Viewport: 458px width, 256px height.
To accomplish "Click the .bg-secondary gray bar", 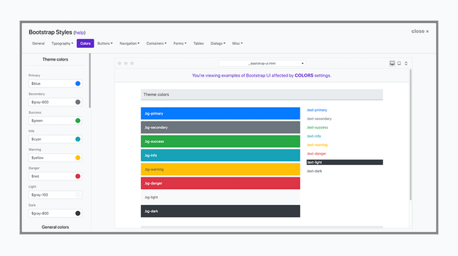I will pyautogui.click(x=220, y=127).
